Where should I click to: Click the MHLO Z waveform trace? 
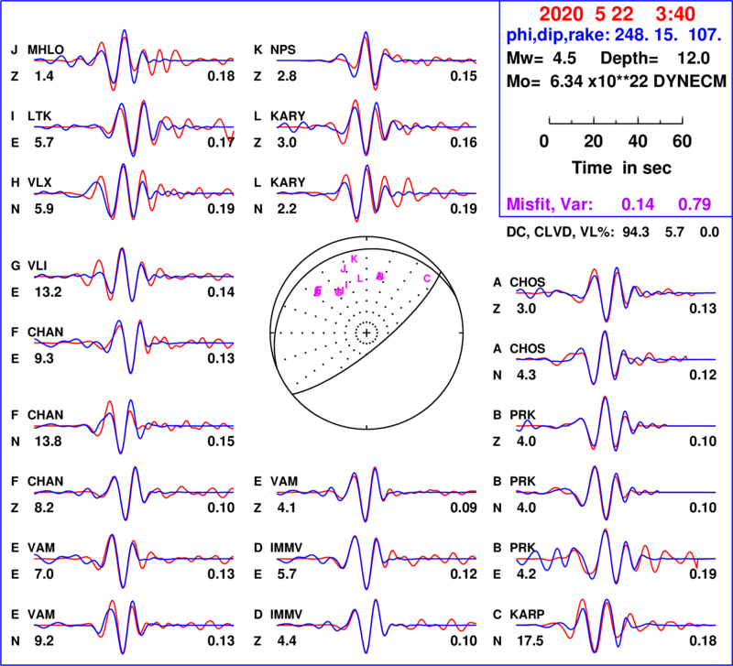click(134, 60)
